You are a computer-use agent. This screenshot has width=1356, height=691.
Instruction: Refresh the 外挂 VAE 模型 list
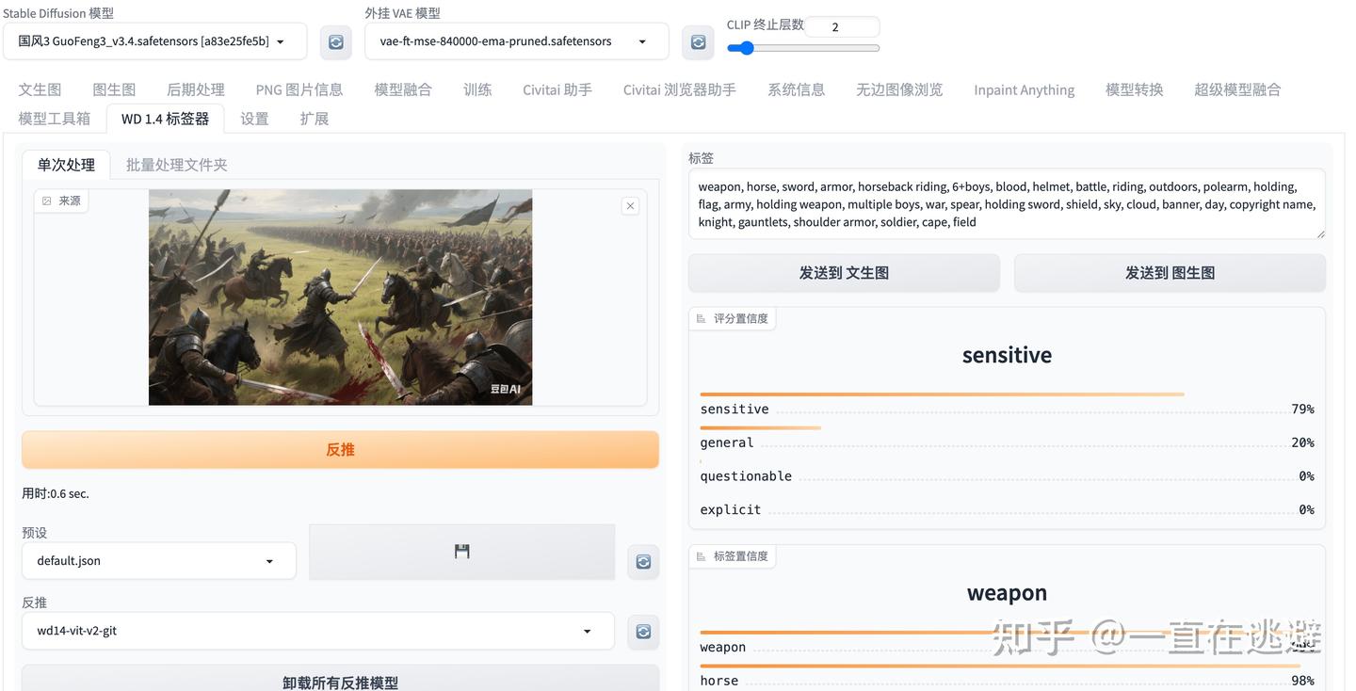(697, 41)
